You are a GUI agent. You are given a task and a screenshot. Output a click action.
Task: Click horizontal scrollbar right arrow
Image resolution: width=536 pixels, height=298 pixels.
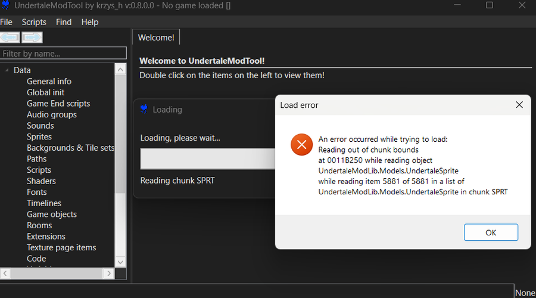(x=109, y=274)
